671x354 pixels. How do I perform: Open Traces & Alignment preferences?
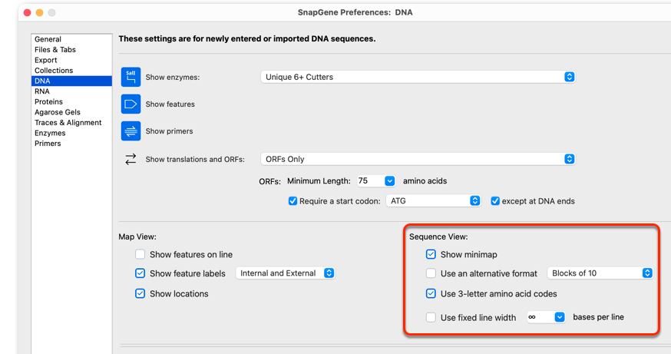[71, 122]
